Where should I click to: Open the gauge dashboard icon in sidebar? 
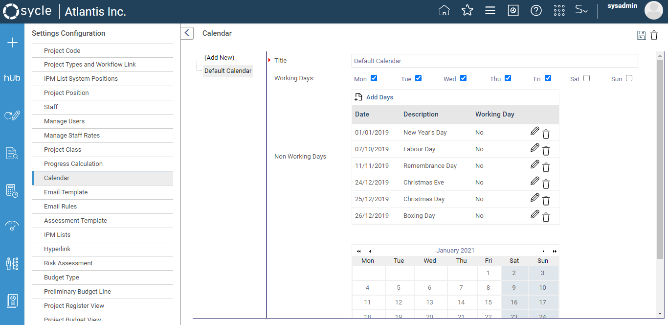12,226
